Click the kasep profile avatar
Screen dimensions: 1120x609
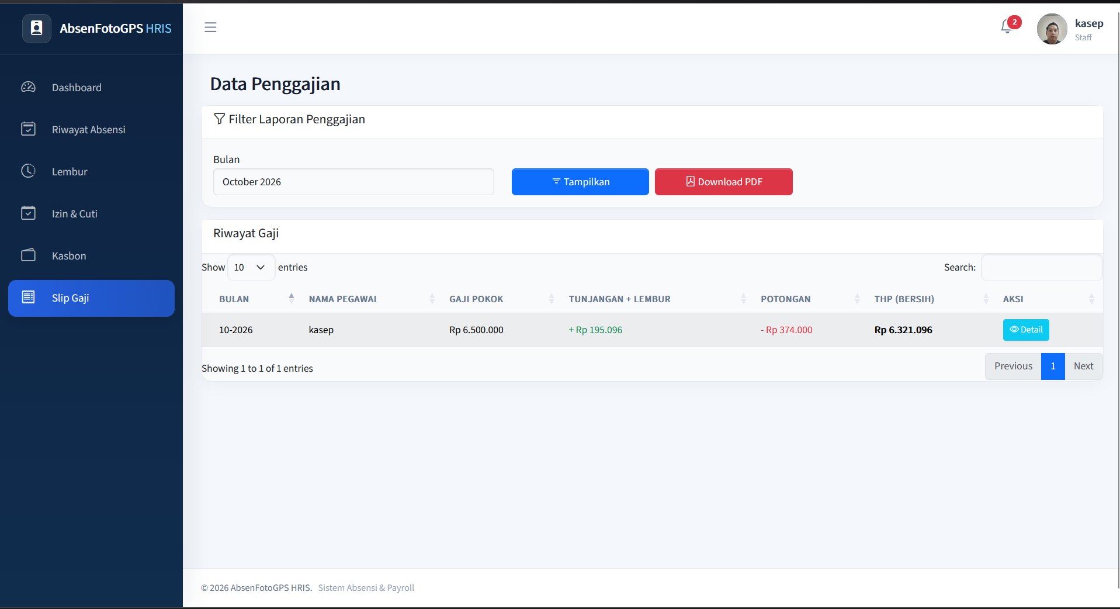(x=1052, y=29)
